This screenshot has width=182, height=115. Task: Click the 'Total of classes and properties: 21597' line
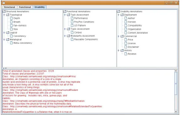[x=23, y=74]
